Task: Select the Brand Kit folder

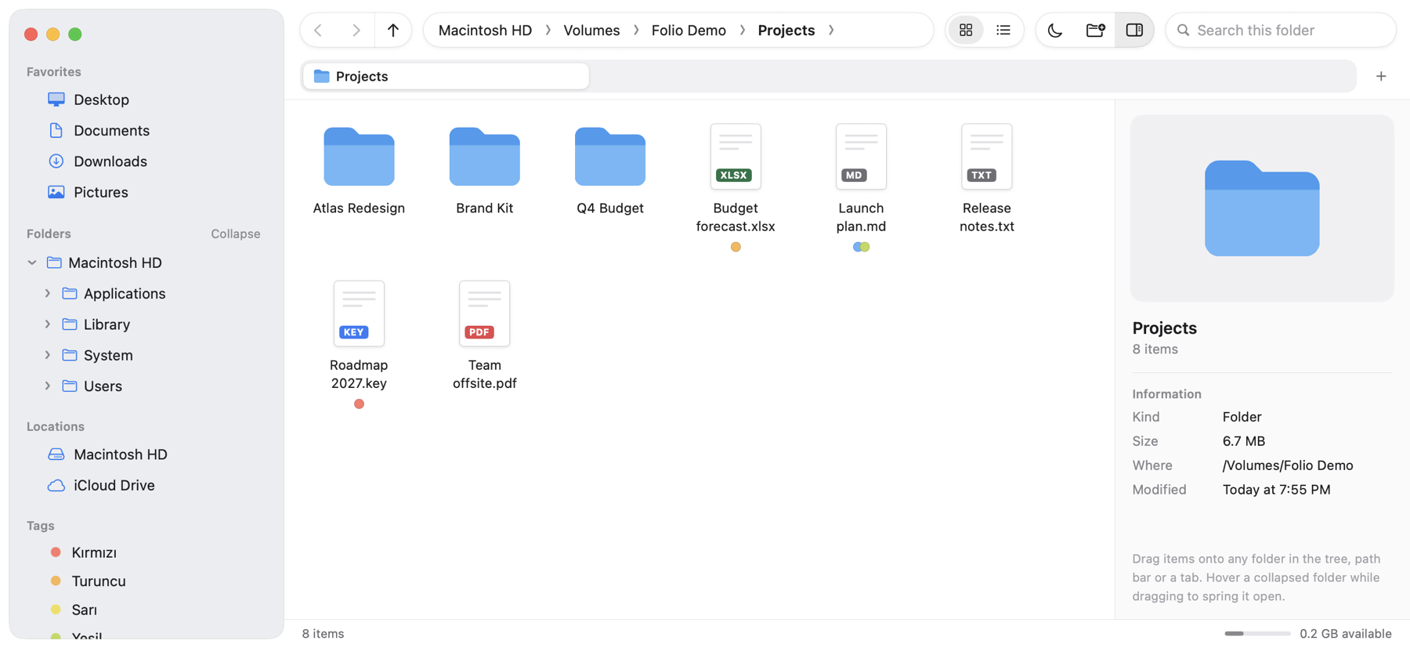Action: [x=484, y=170]
